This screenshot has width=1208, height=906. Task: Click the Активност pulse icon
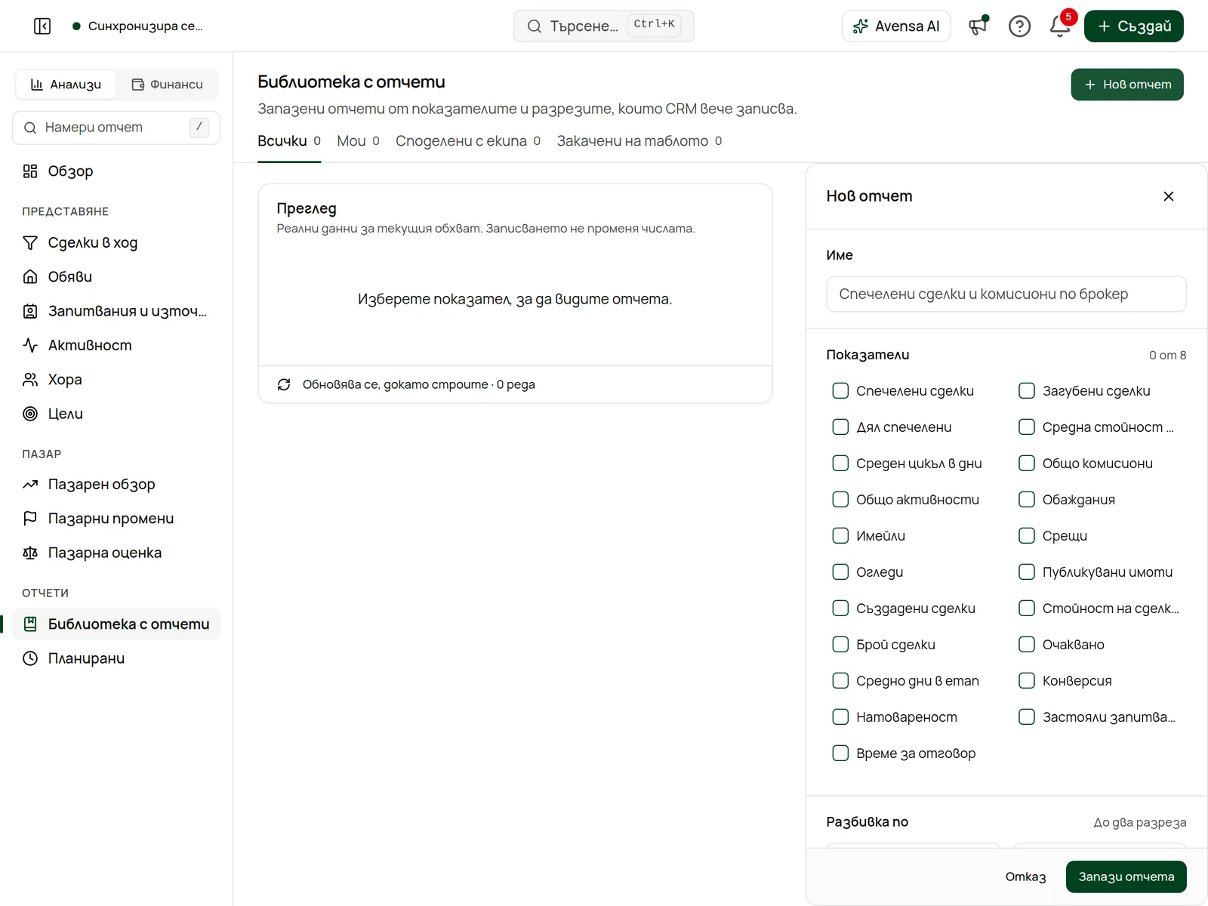coord(30,345)
